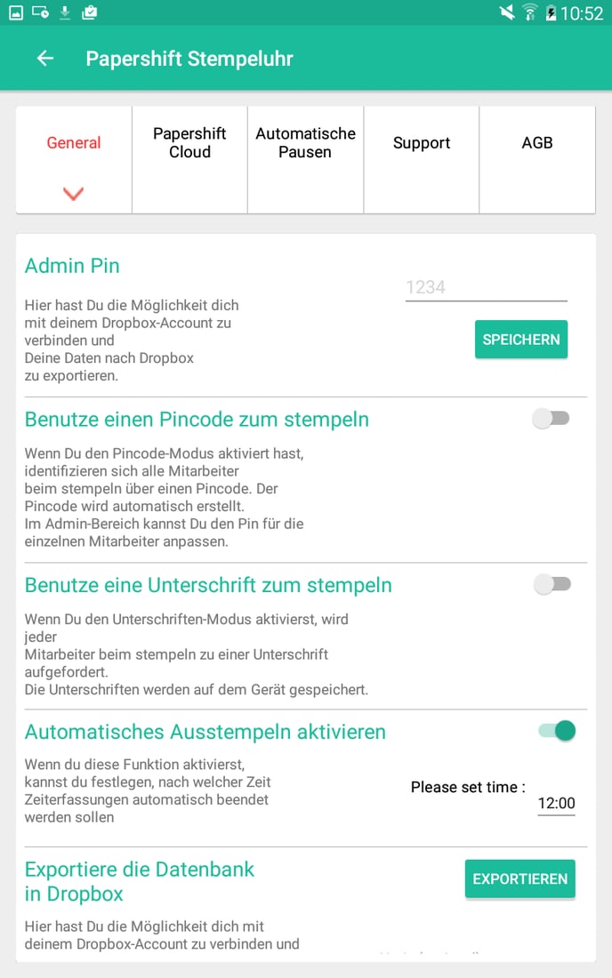The width and height of the screenshot is (612, 978).
Task: Switch to Papershift Cloud tab
Action: click(189, 143)
